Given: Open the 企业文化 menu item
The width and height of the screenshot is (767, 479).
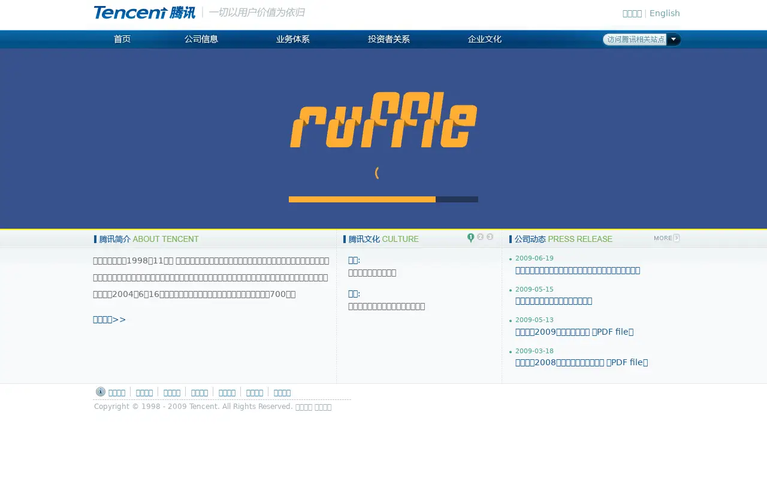Looking at the screenshot, I should point(485,39).
